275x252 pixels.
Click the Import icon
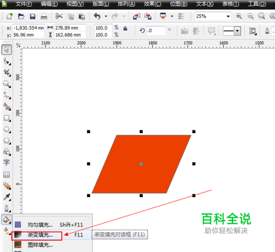(136, 17)
